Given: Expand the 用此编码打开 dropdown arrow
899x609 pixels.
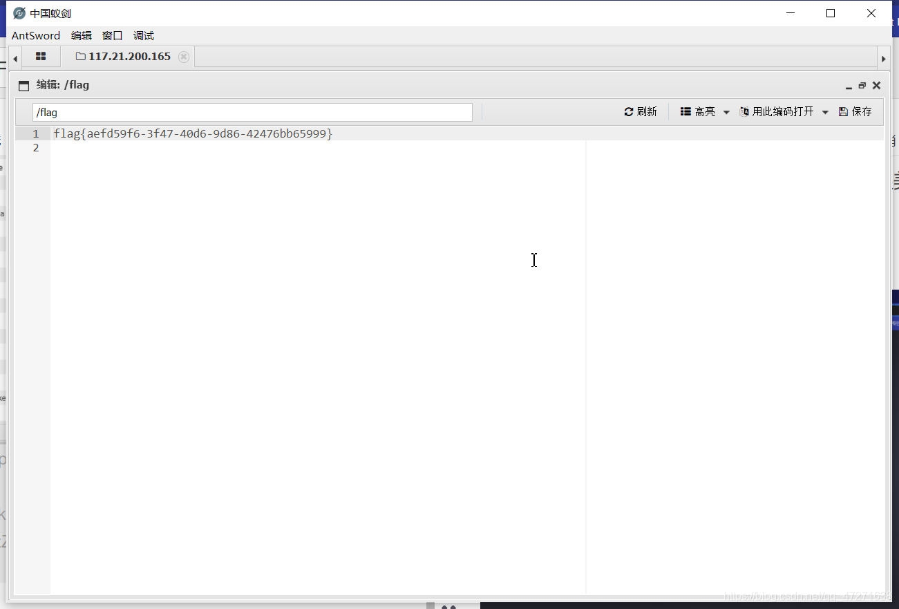Looking at the screenshot, I should tap(825, 112).
